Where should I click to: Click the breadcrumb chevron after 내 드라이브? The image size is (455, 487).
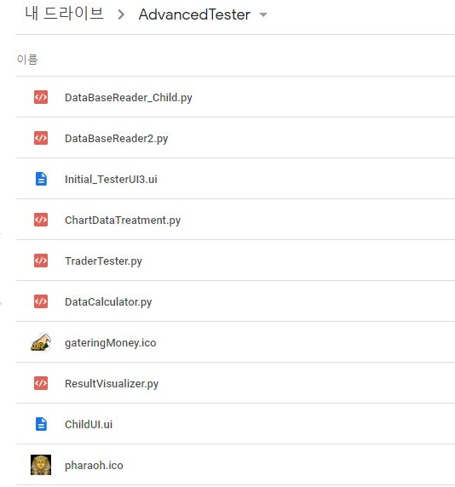(122, 14)
